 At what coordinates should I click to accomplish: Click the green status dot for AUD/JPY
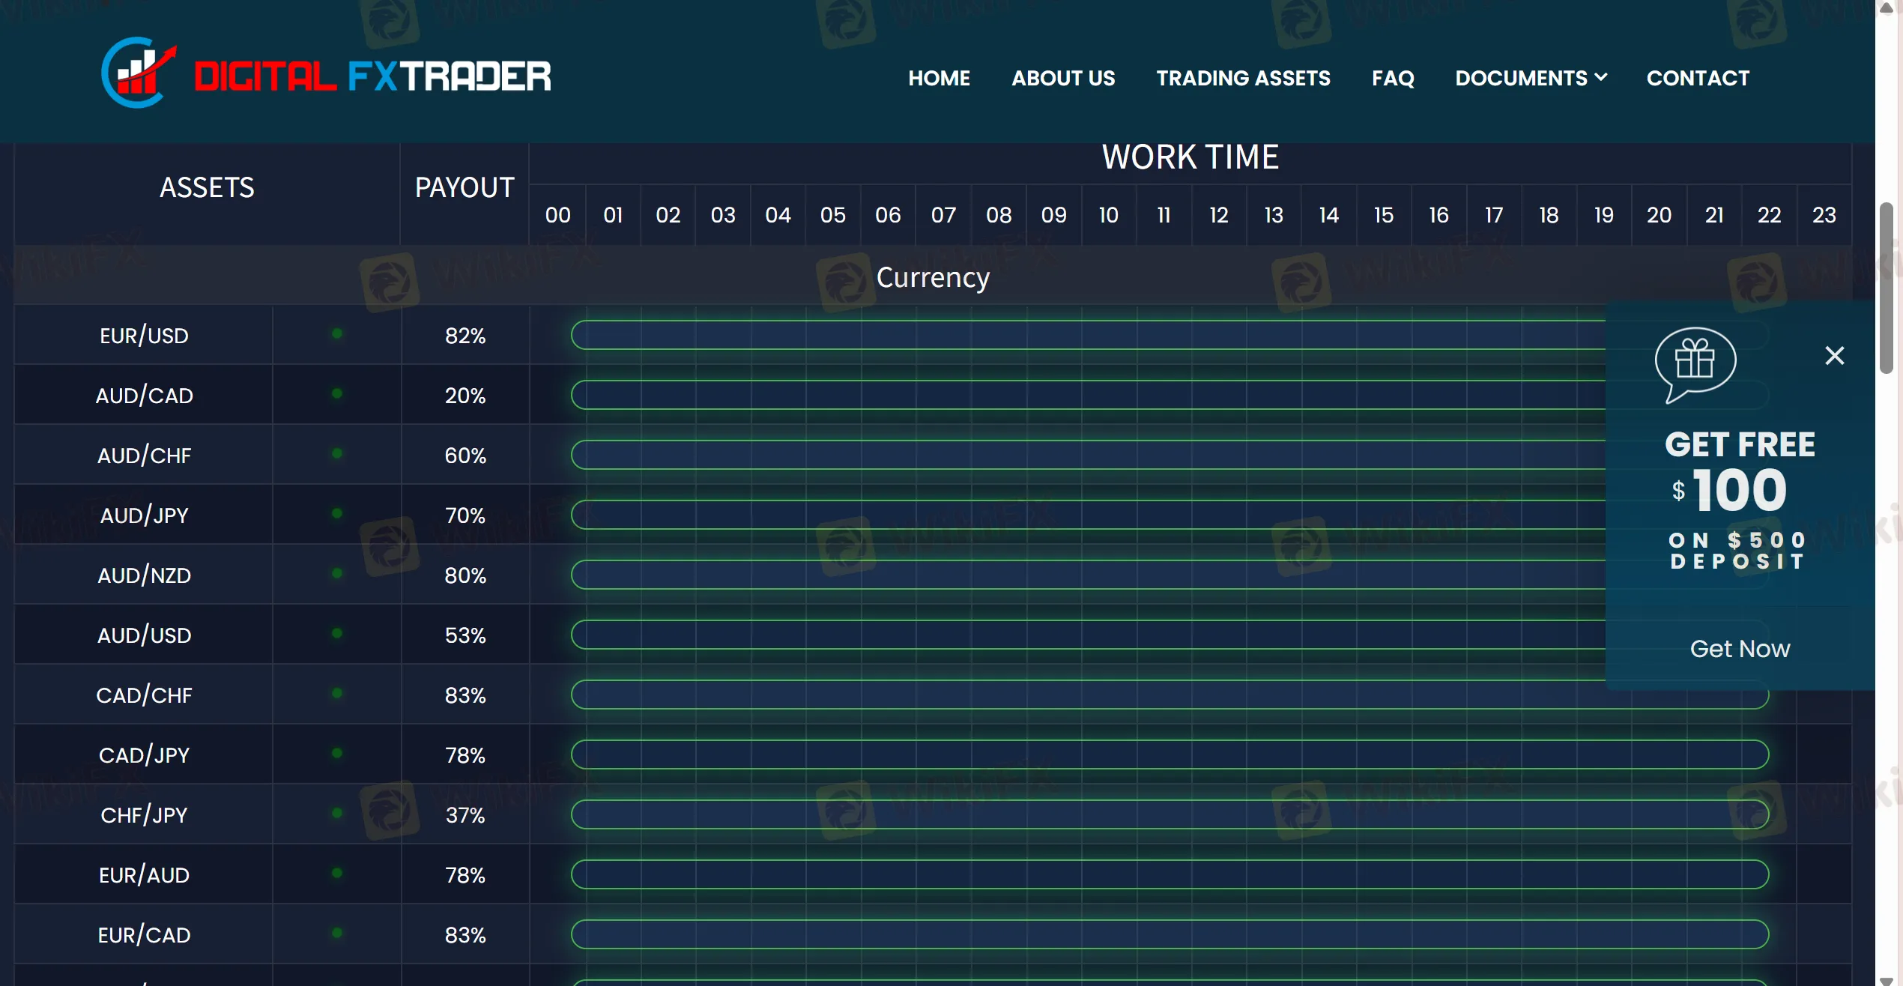(337, 513)
